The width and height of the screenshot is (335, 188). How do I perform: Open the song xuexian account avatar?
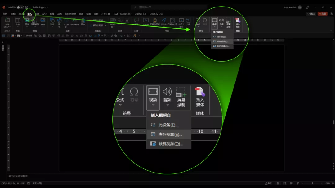coord(300,7)
